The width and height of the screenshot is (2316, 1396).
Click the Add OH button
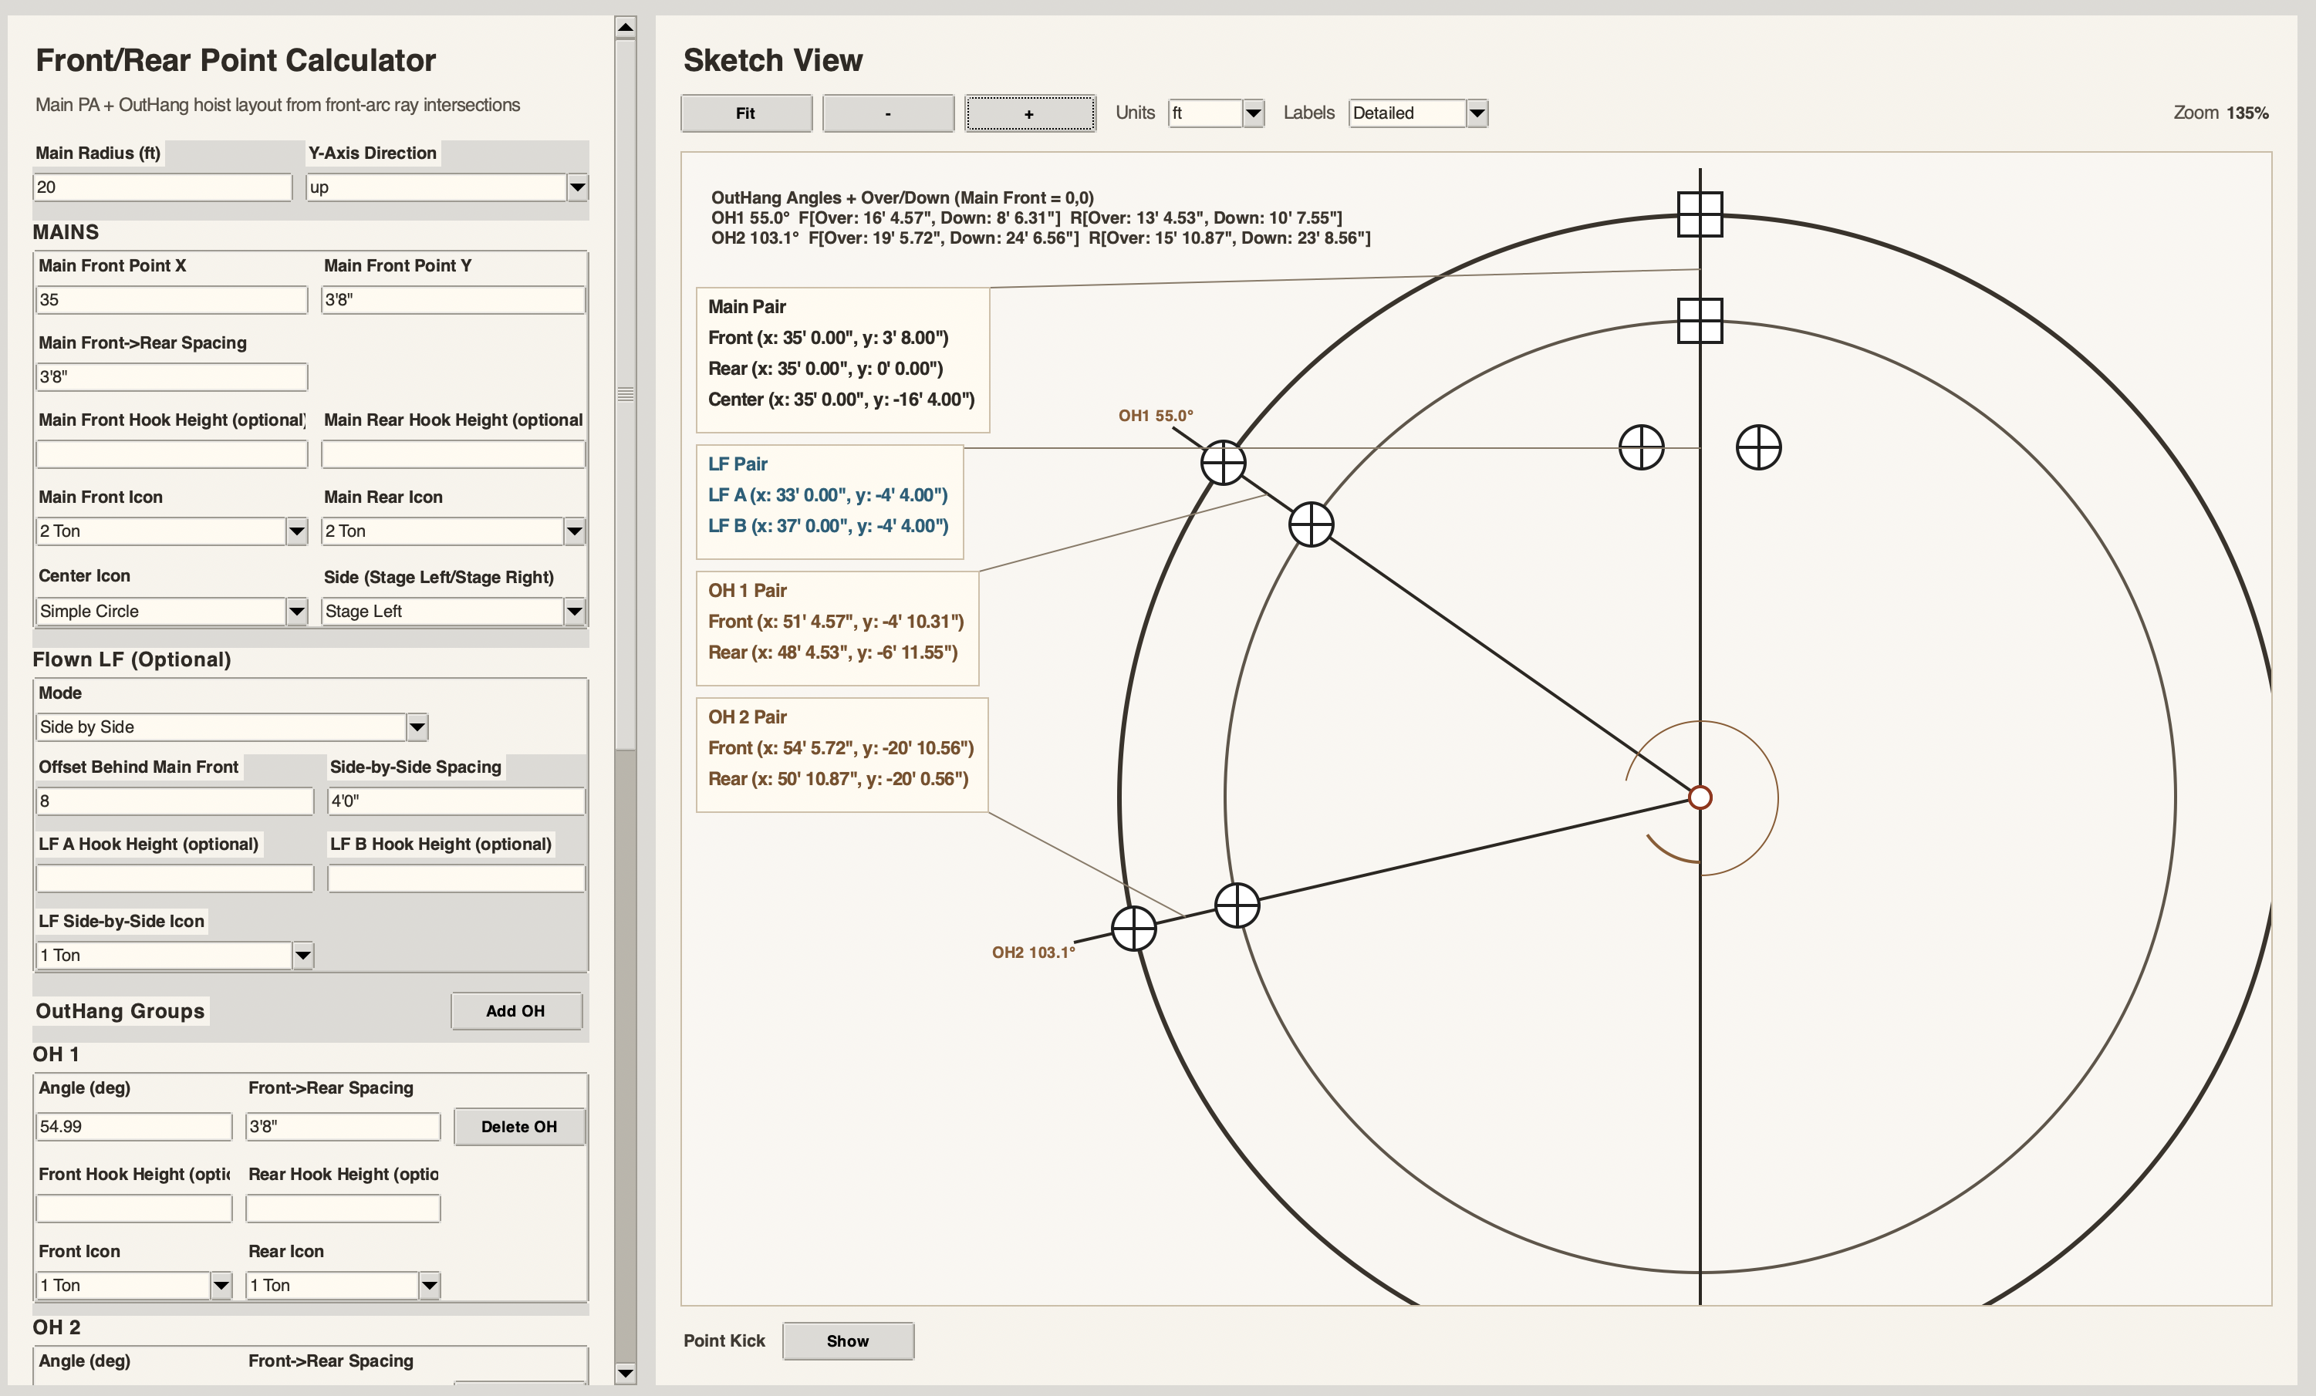515,1011
